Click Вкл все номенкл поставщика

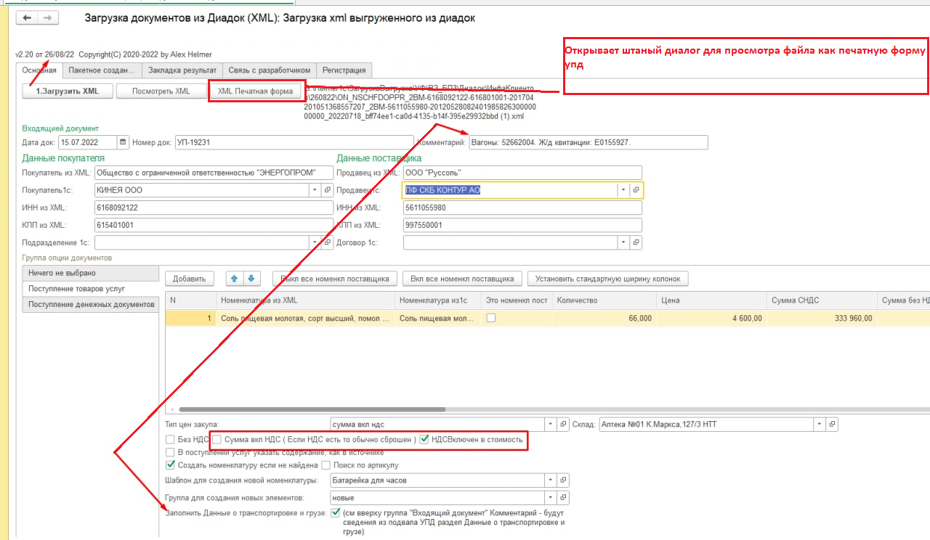(463, 278)
